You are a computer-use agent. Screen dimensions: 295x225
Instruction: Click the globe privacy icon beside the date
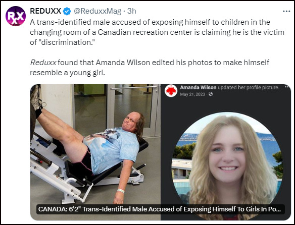click(x=211, y=94)
